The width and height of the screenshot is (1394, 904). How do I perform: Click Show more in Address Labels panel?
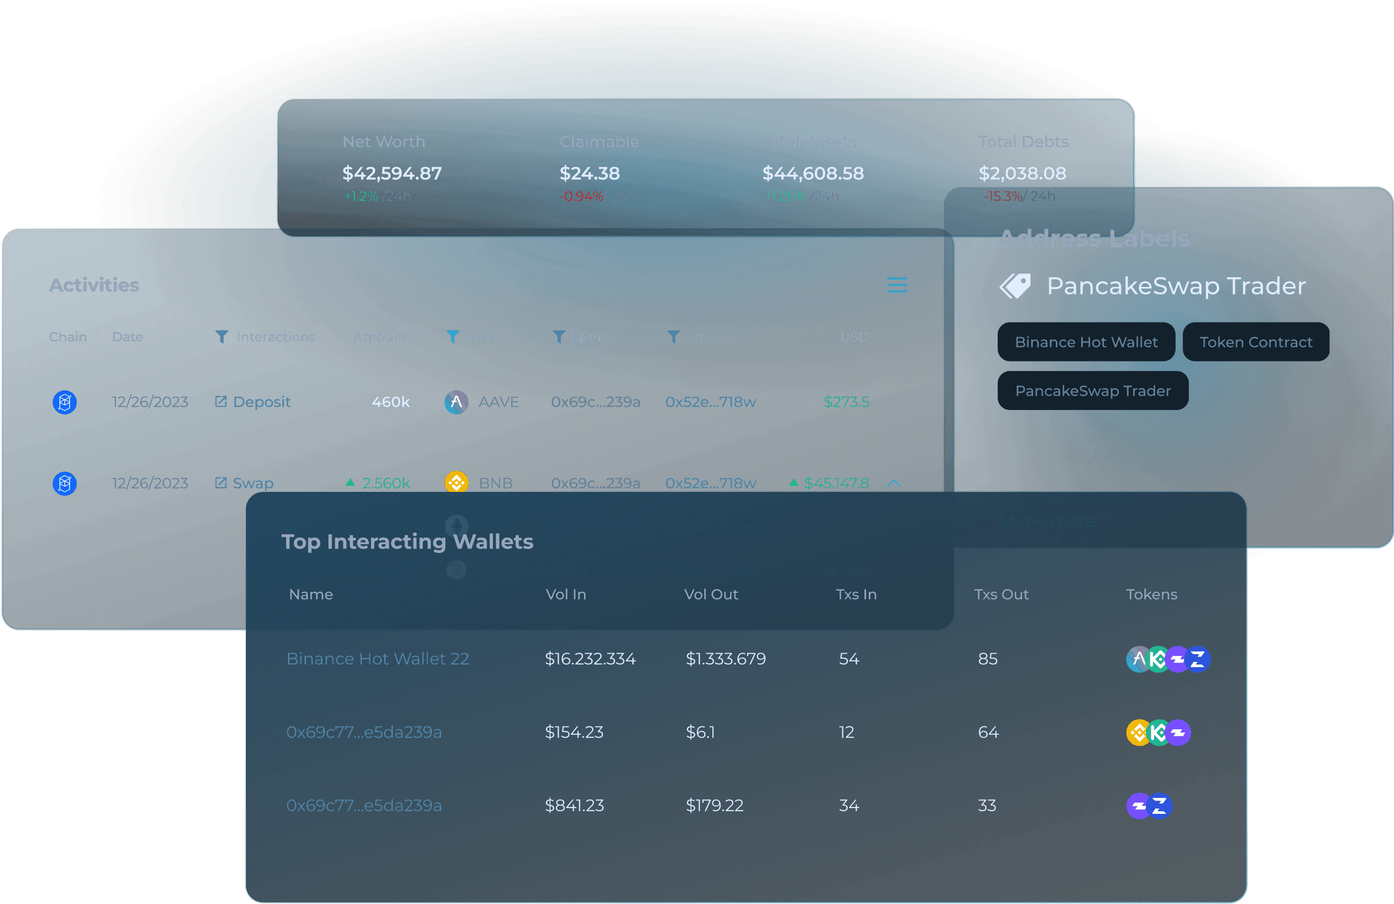point(1047,521)
